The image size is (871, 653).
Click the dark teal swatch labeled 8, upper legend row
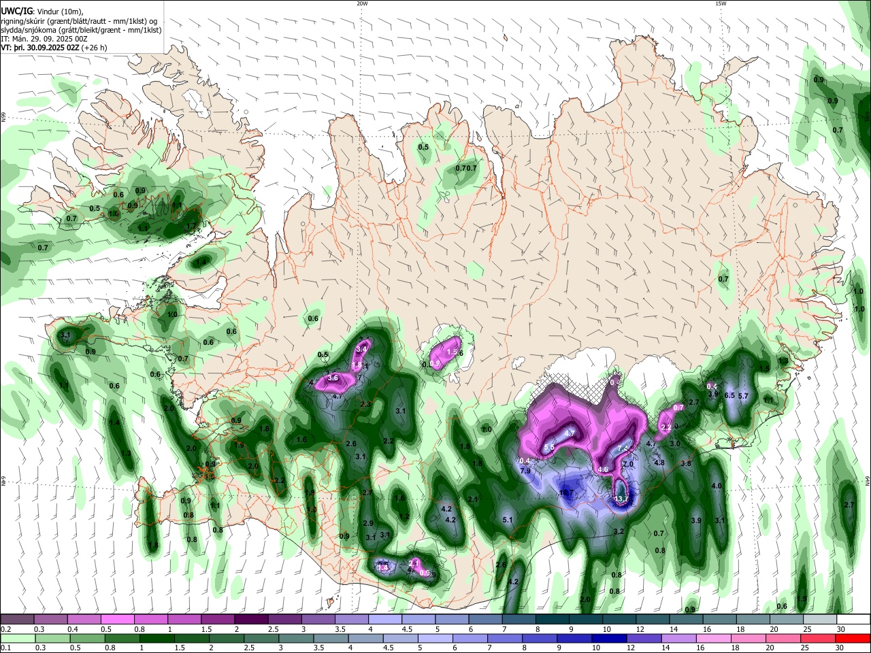point(552,619)
